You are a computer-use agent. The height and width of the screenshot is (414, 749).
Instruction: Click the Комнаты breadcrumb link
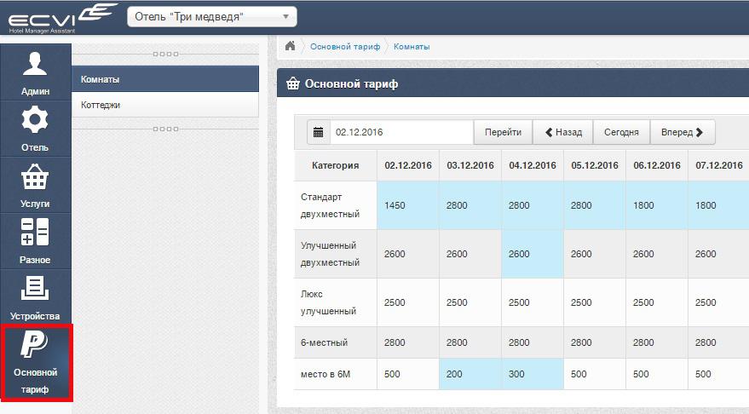click(x=412, y=46)
